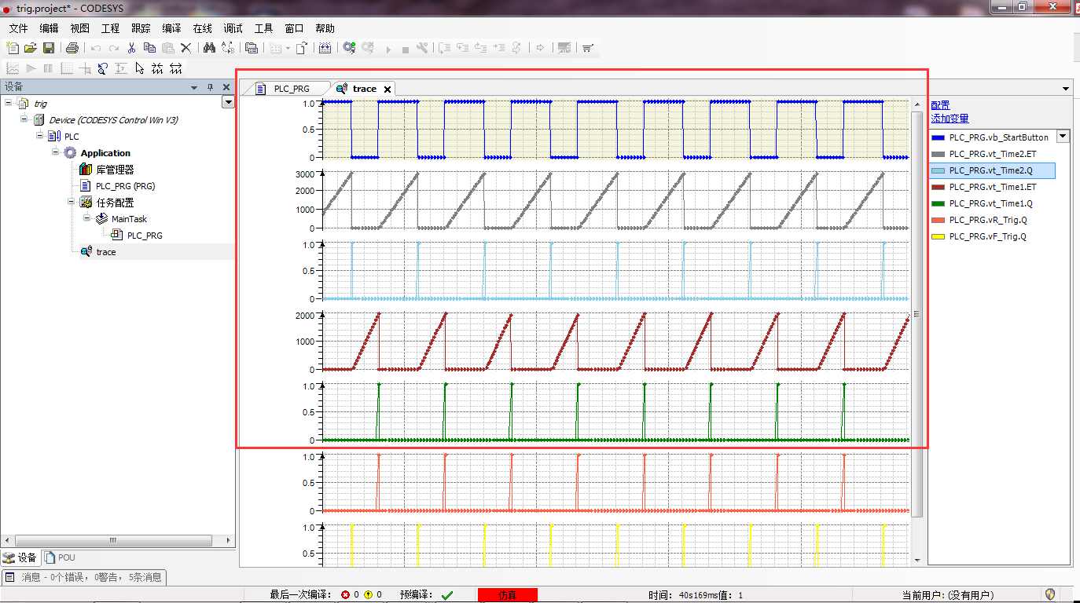Click the trace reset view magnifier icon

click(x=102, y=68)
